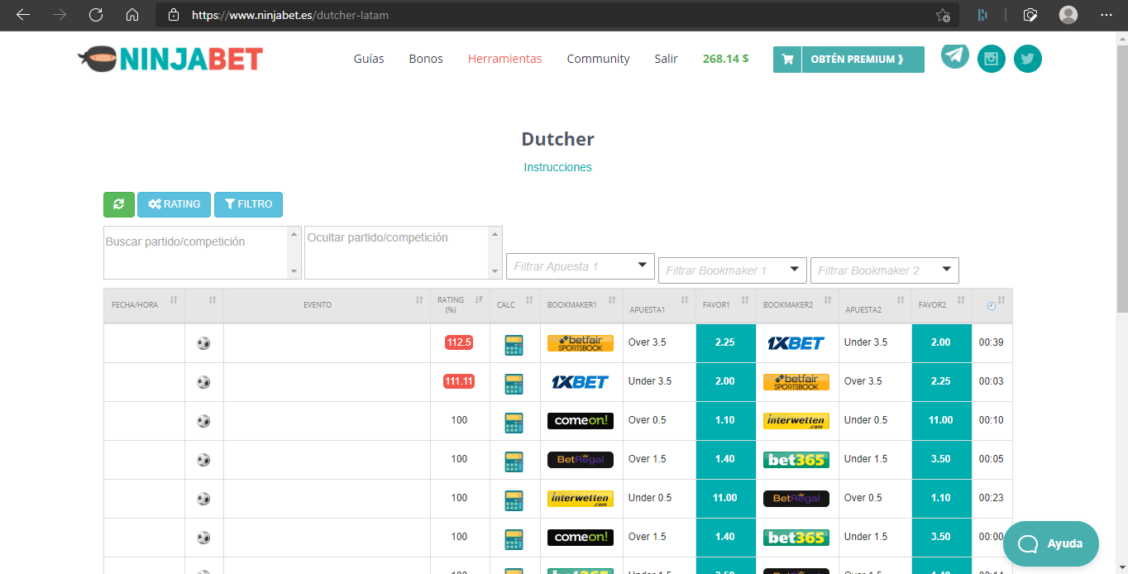The height and width of the screenshot is (574, 1128).
Task: Click OBTÉN PREMIUM button
Action: (x=863, y=60)
